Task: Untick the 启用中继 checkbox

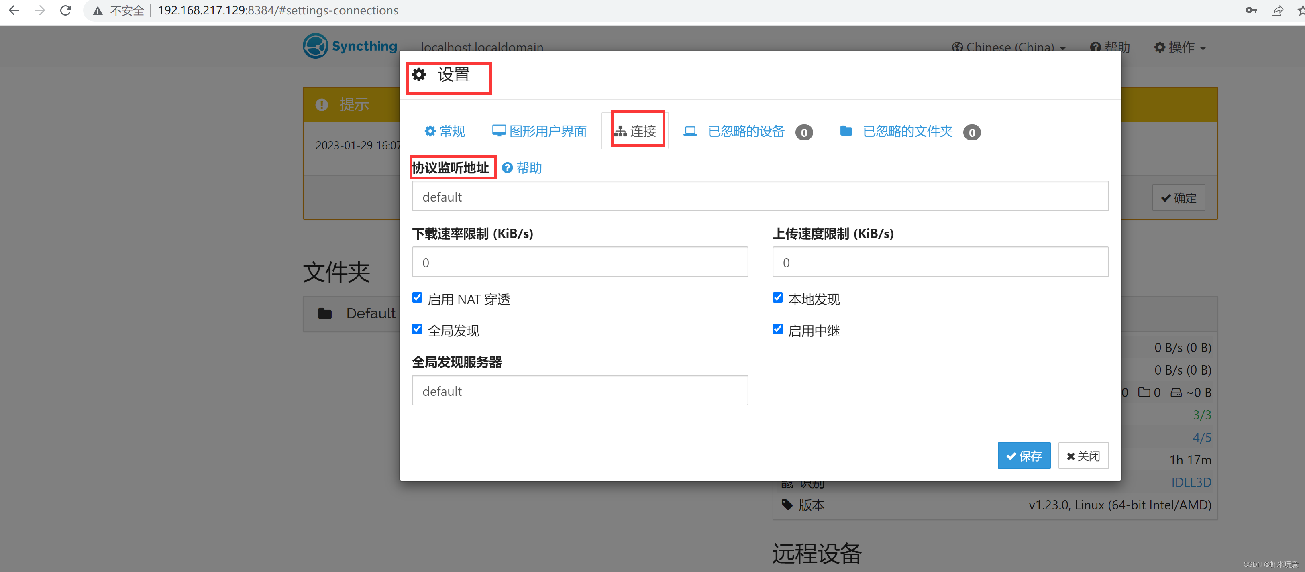Action: pos(778,329)
